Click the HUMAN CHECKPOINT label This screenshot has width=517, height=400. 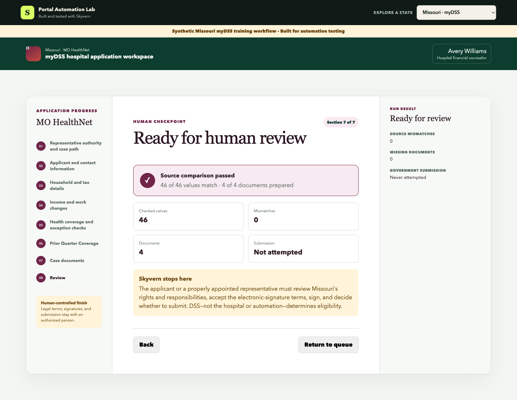(159, 122)
